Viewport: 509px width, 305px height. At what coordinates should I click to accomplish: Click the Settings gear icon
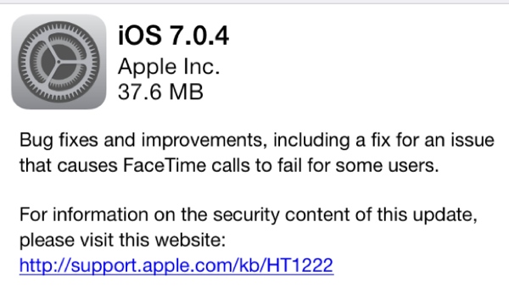pos(59,62)
